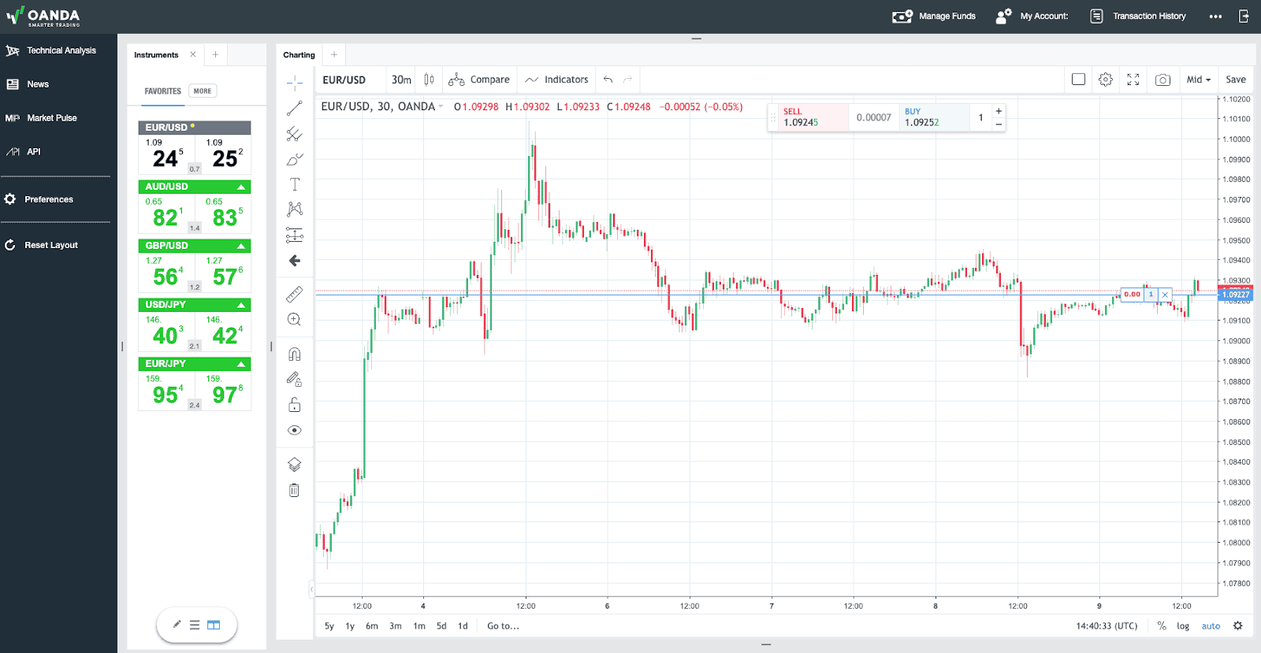Pick the ruler measure tool
This screenshot has width=1261, height=653.
point(295,295)
